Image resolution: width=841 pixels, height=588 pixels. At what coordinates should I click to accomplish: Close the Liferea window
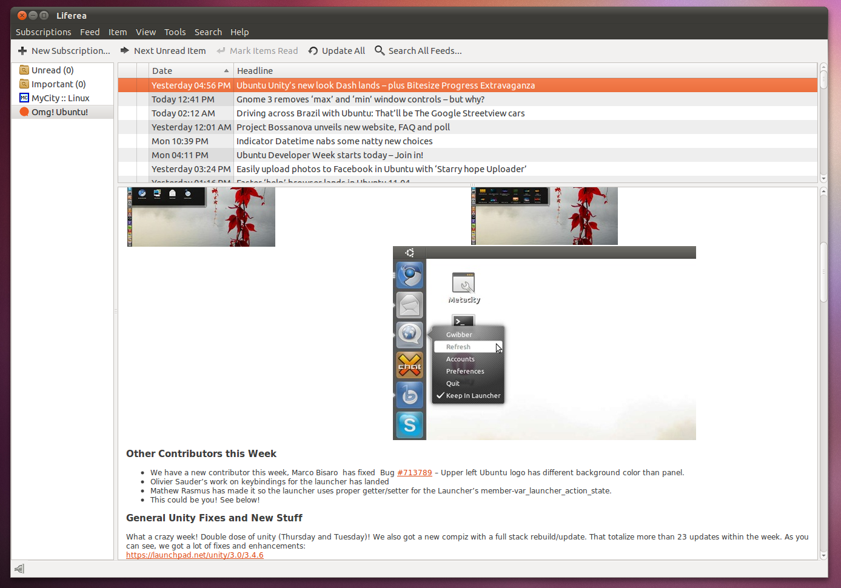click(22, 16)
